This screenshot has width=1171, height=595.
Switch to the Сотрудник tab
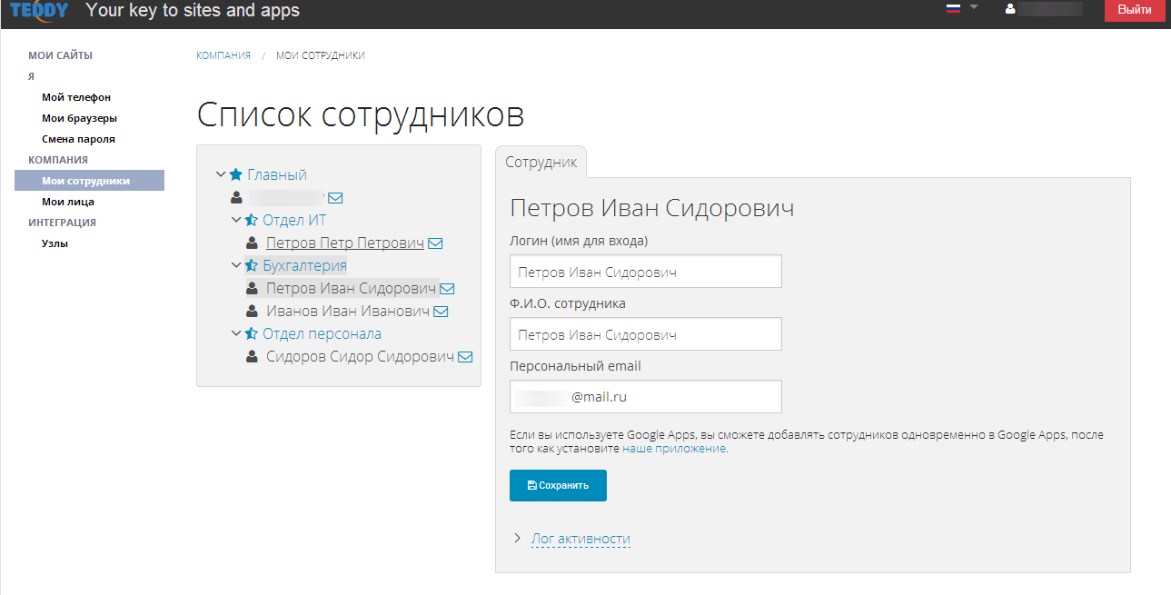[x=541, y=162]
